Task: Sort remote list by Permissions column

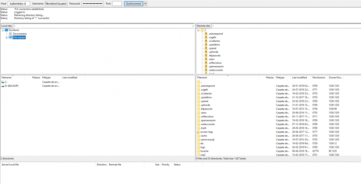Action: [319, 78]
